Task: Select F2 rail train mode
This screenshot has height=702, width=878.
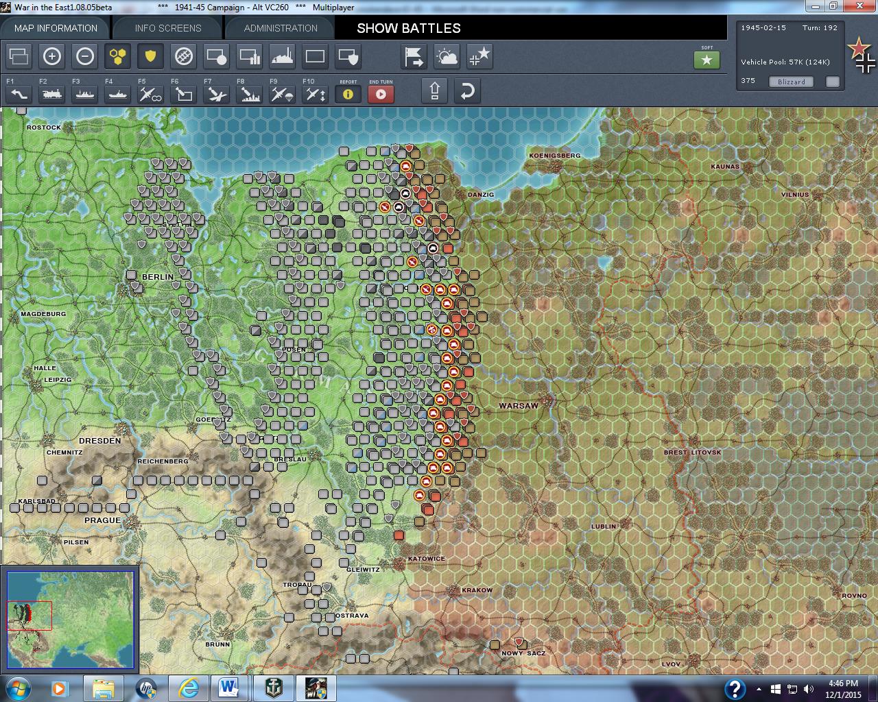Action: [x=52, y=93]
